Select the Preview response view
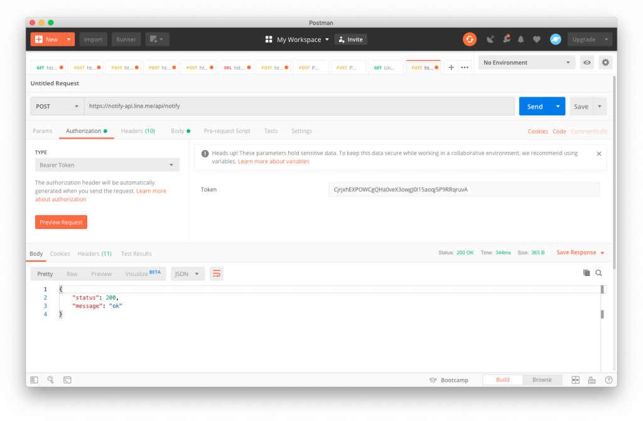Screen dimensions: 643x421 [101, 274]
